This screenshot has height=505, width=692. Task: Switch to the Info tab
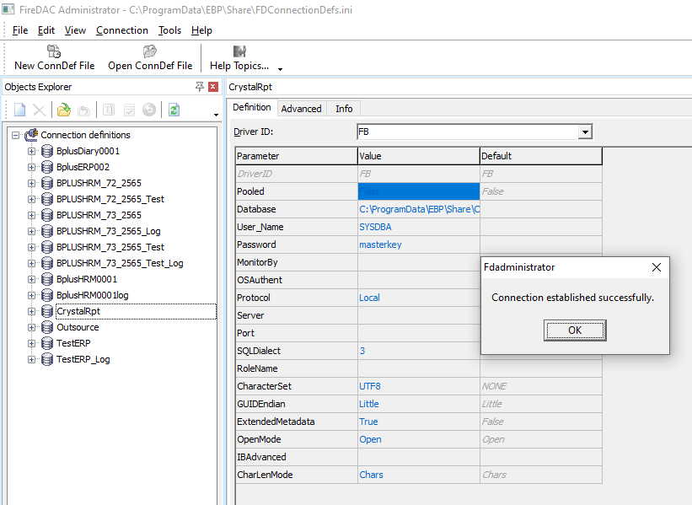click(344, 109)
